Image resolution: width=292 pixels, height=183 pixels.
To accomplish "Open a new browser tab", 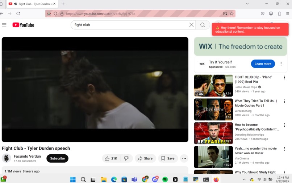I will tap(63, 4).
